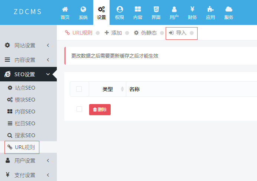This screenshot has height=181, width=257.
Task: Open the 首页 top menu label
Action: pos(65,17)
